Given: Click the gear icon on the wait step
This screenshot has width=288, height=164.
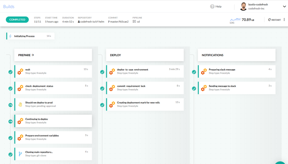Looking at the screenshot, I should (x=20, y=71).
